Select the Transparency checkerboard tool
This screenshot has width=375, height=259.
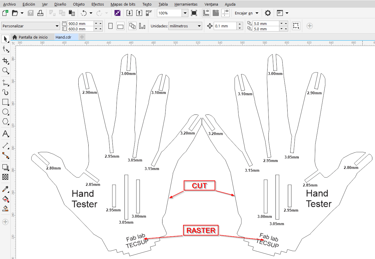pos(5,177)
